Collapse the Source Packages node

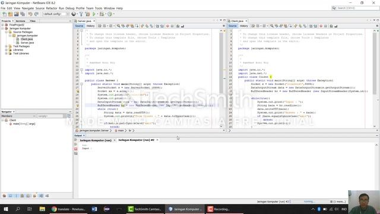(x=7, y=32)
